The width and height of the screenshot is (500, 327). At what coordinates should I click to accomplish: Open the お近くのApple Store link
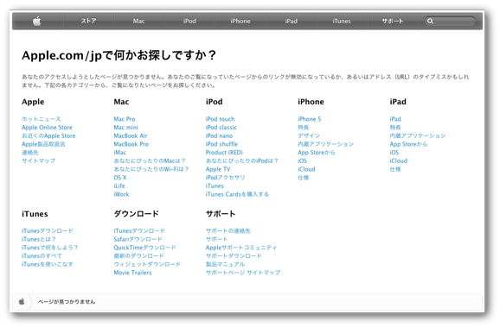tap(48, 135)
